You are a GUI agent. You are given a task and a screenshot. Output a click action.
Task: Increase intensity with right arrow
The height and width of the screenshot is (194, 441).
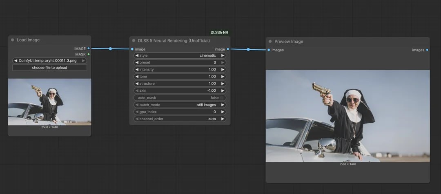[x=223, y=70]
